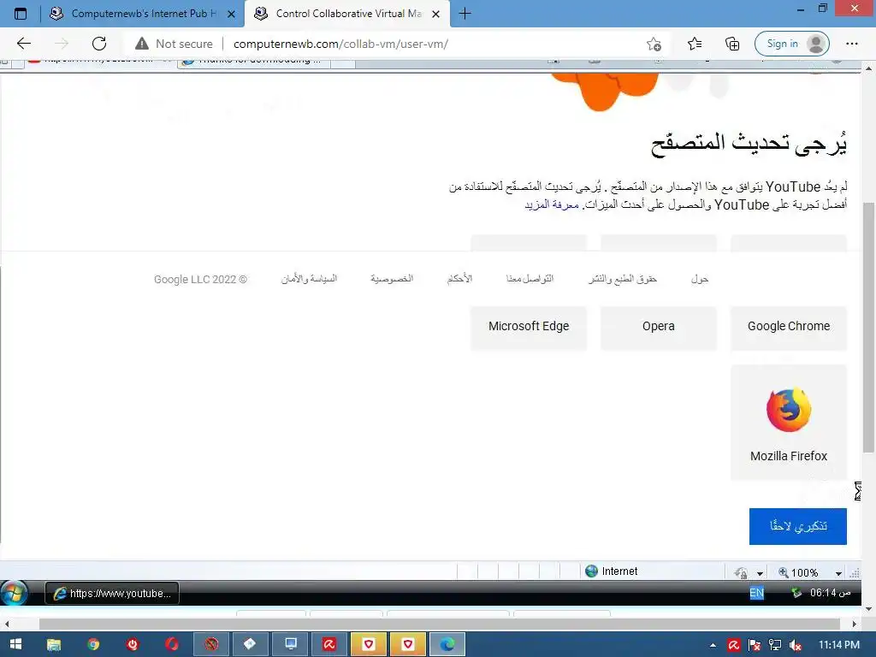Reload the page with the refresh icon

click(99, 44)
